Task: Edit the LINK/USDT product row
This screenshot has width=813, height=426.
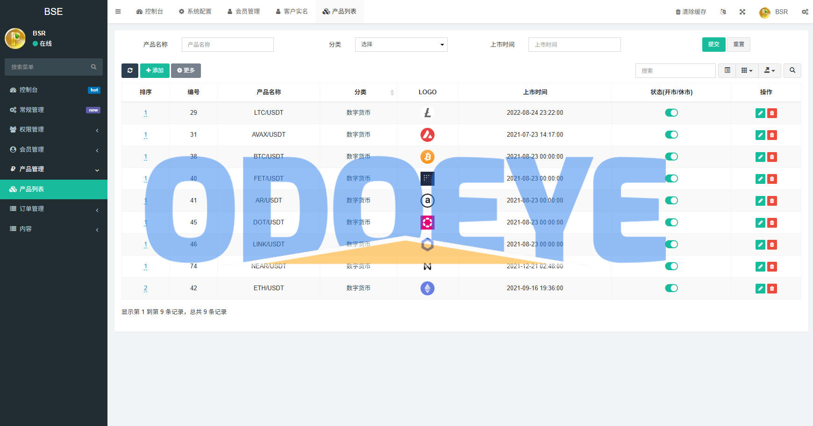Action: (x=760, y=244)
